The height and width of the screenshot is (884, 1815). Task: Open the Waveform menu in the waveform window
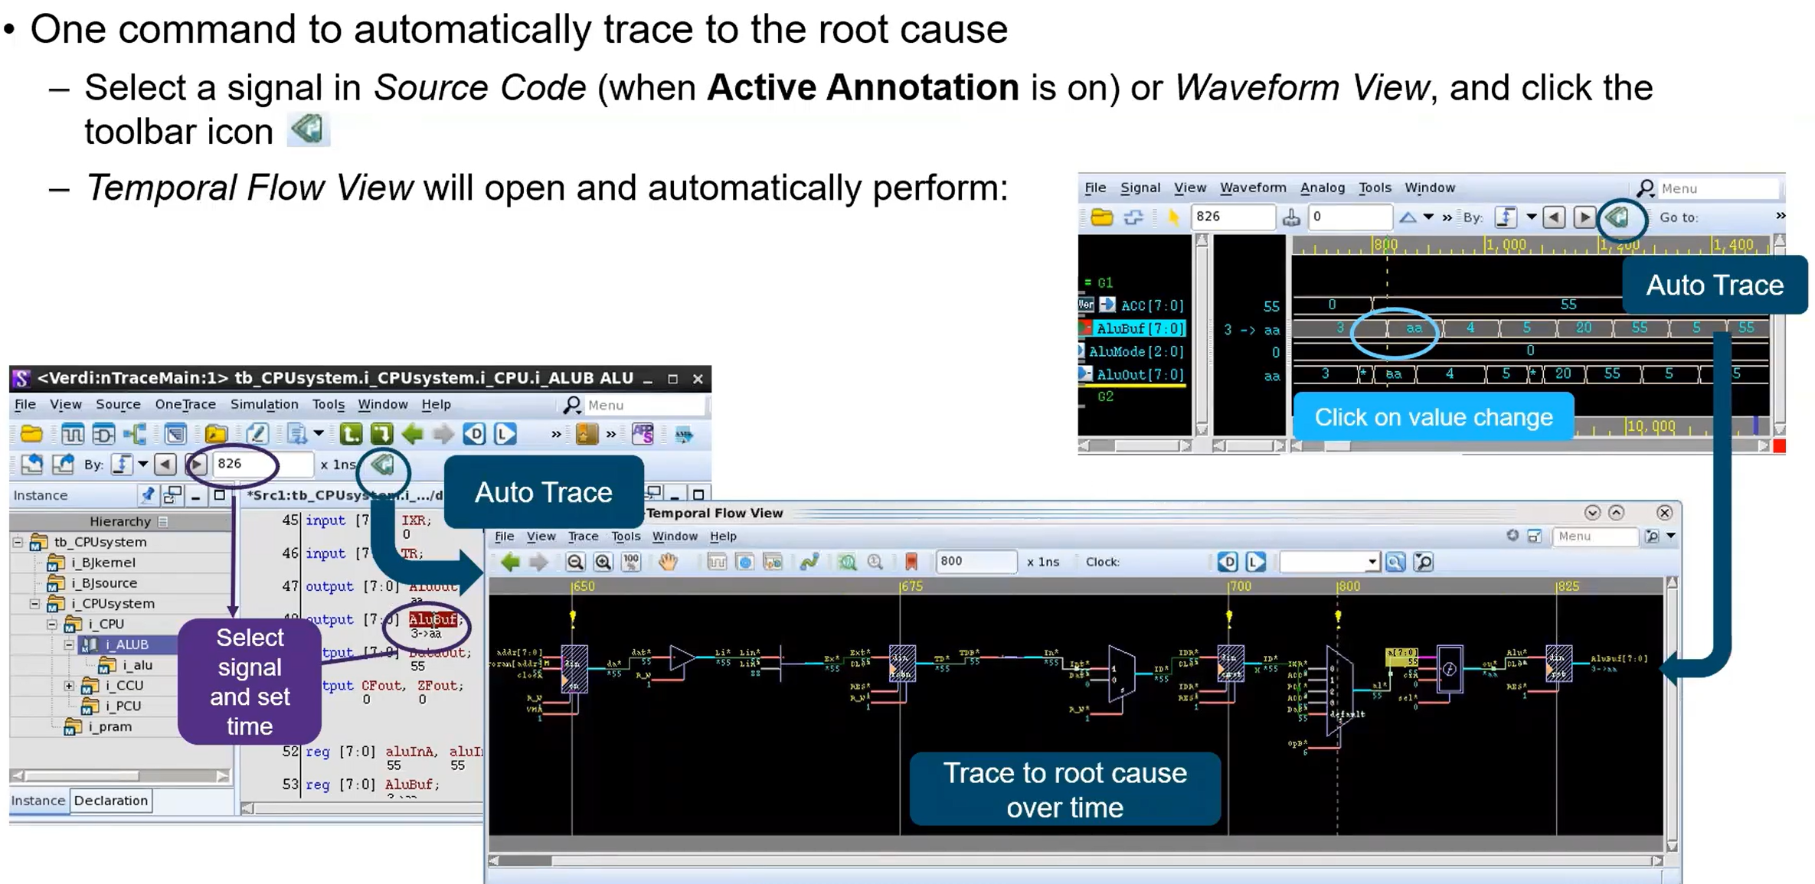(1252, 188)
